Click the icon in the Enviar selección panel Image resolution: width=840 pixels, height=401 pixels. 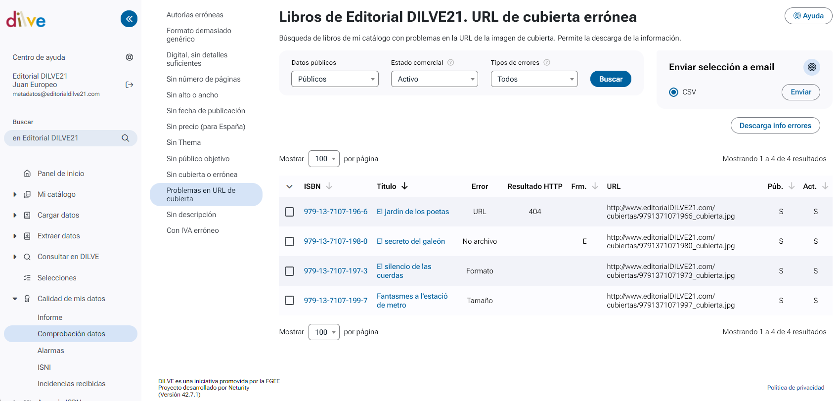(x=811, y=67)
